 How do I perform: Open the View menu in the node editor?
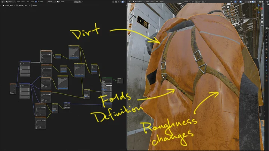click(18, 2)
